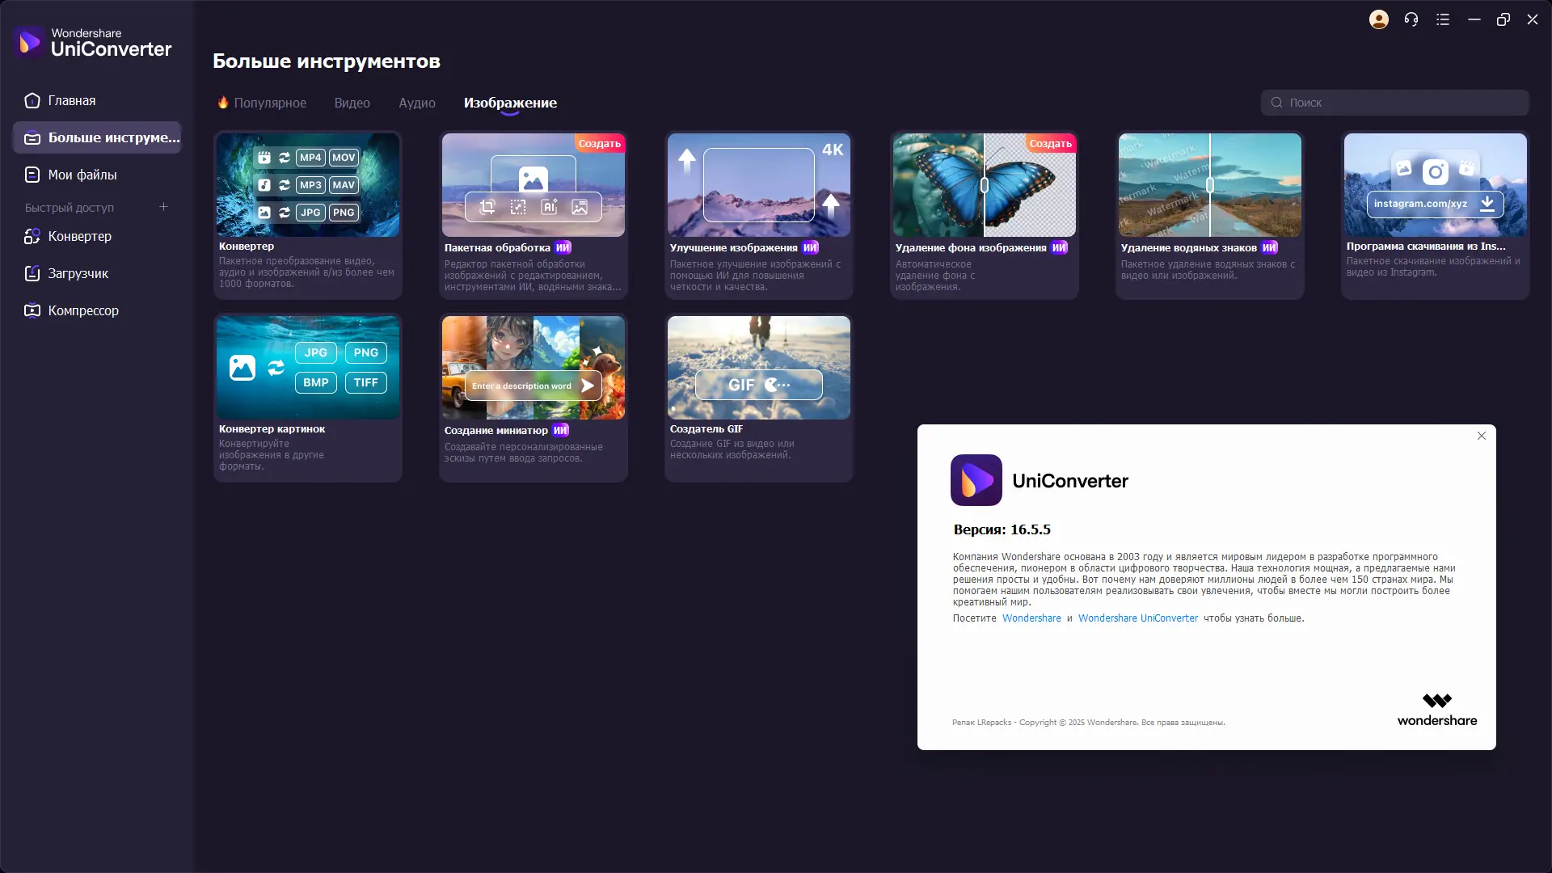
Task: Switch to the Аудио tab
Action: (416, 103)
